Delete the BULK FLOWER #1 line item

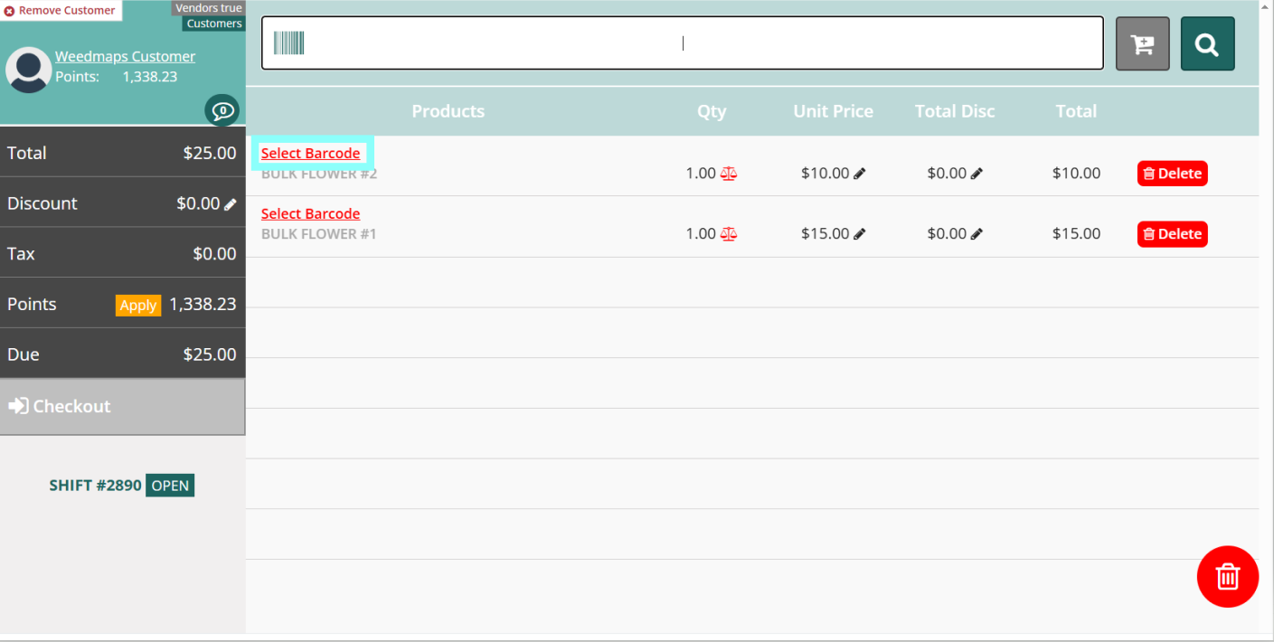[x=1173, y=234]
